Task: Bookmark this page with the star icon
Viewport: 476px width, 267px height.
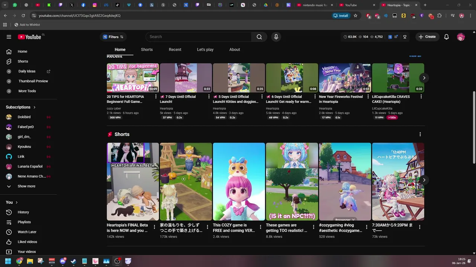Action: click(356, 16)
